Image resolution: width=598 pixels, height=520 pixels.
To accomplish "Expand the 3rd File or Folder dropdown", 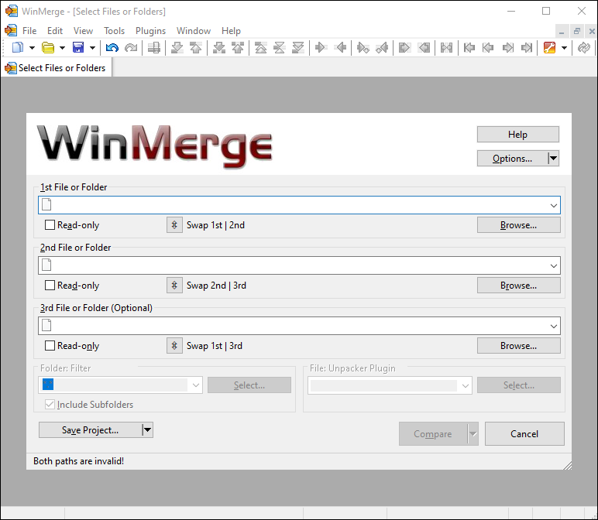I will tap(553, 326).
